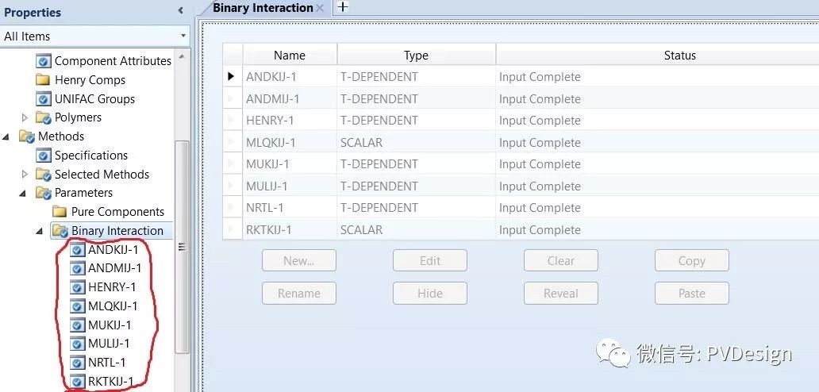
Task: Click the RKTKIJ-1 tree item icon
Action: click(77, 382)
